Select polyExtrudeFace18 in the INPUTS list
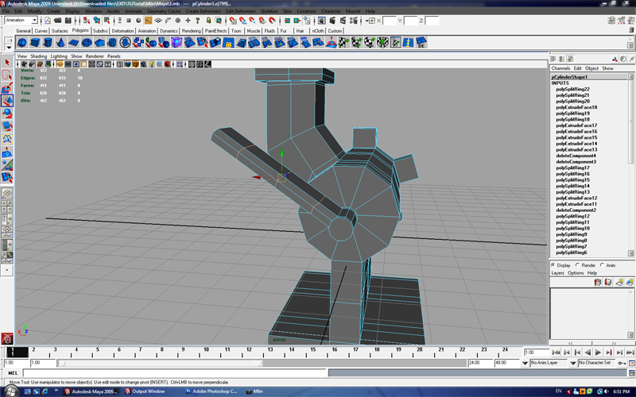This screenshot has height=397, width=636. point(576,107)
